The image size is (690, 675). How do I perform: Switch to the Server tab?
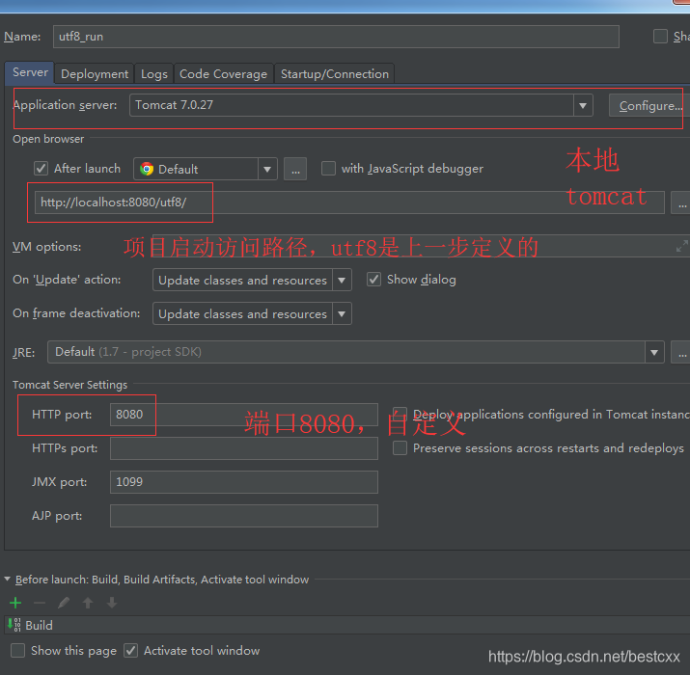[30, 72]
